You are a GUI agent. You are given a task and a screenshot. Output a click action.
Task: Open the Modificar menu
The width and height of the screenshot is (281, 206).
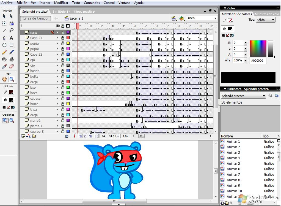click(x=61, y=3)
